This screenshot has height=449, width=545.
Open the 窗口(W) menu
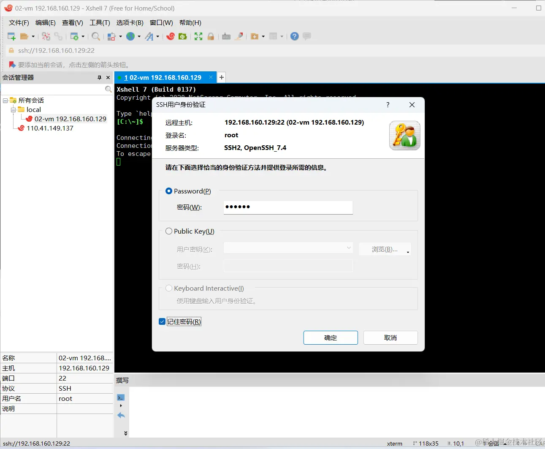pyautogui.click(x=161, y=23)
